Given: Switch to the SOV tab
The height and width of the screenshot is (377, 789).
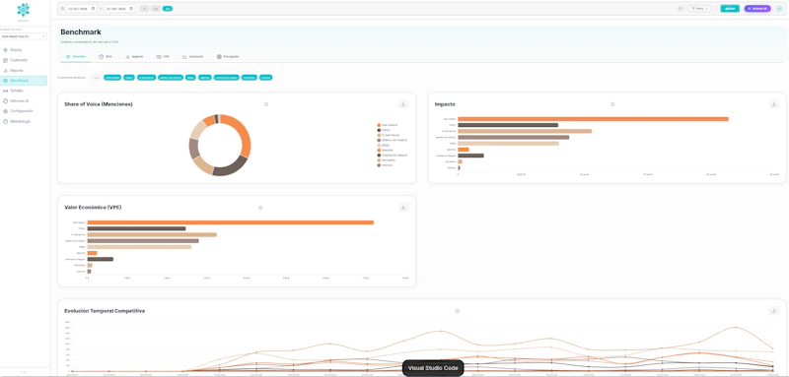Looking at the screenshot, I should tap(106, 57).
